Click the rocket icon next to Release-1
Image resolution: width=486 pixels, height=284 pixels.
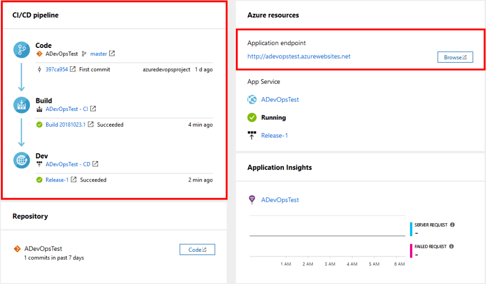[x=252, y=135]
